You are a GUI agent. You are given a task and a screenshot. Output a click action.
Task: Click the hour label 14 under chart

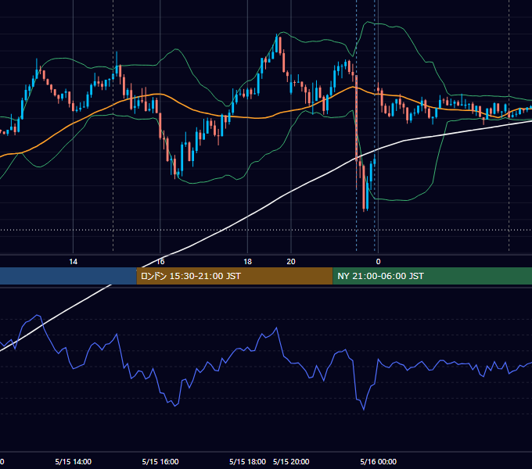pyautogui.click(x=74, y=262)
